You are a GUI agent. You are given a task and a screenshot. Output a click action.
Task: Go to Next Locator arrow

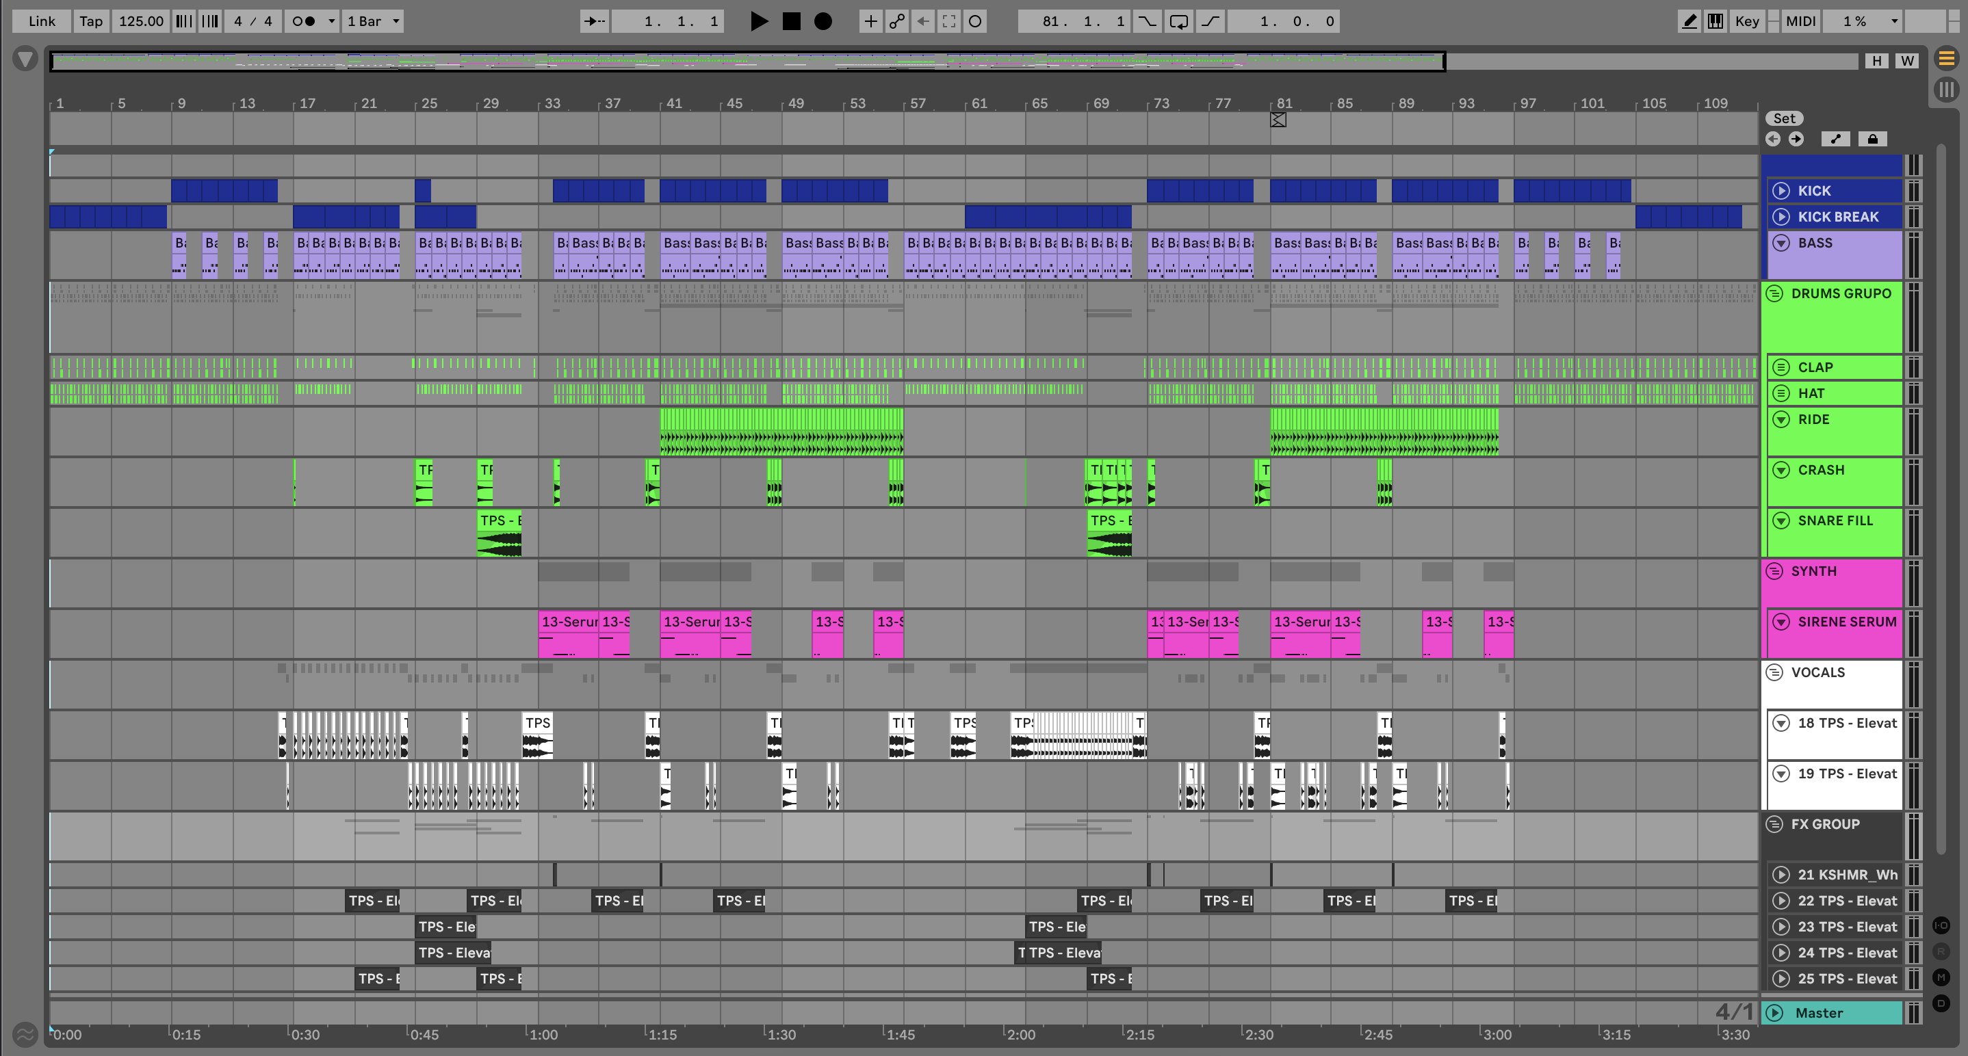(x=1796, y=139)
